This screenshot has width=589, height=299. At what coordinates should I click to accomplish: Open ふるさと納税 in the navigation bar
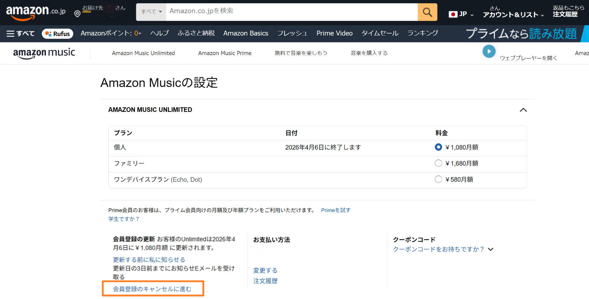[x=196, y=33]
